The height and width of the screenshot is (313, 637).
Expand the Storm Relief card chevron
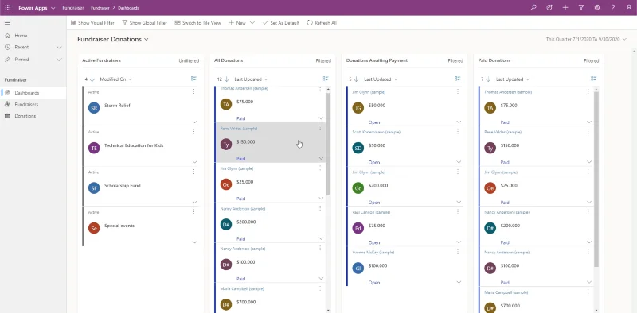click(194, 122)
